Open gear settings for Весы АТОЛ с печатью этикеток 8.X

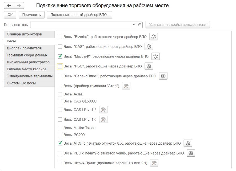(188, 143)
